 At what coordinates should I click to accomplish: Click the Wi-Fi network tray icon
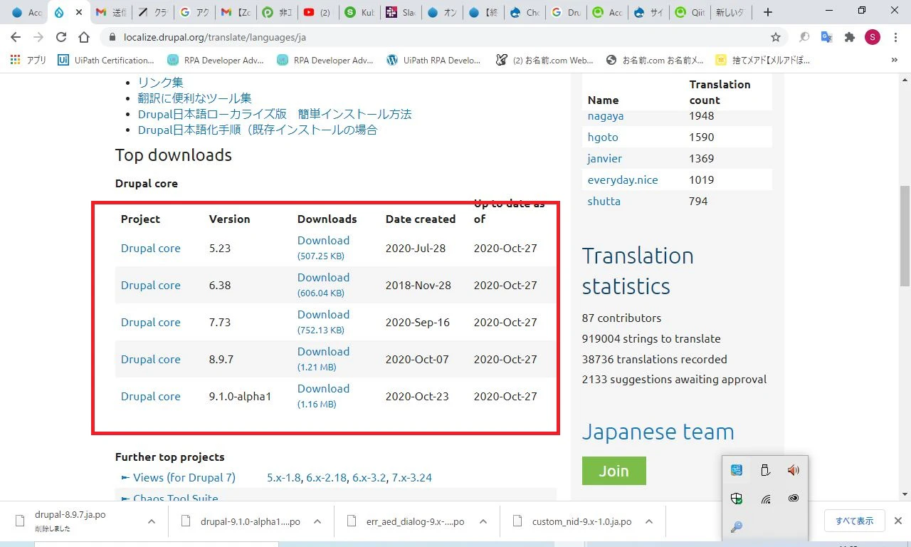(x=765, y=499)
